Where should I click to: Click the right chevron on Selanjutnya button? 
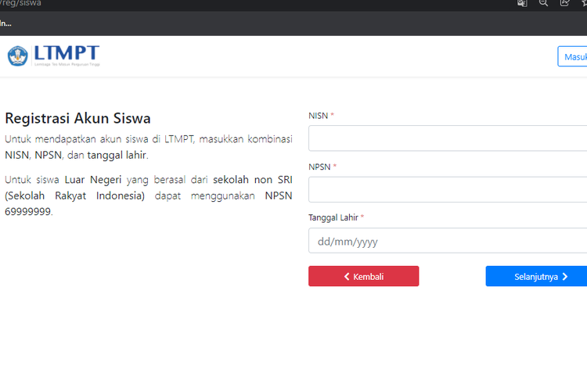click(564, 277)
